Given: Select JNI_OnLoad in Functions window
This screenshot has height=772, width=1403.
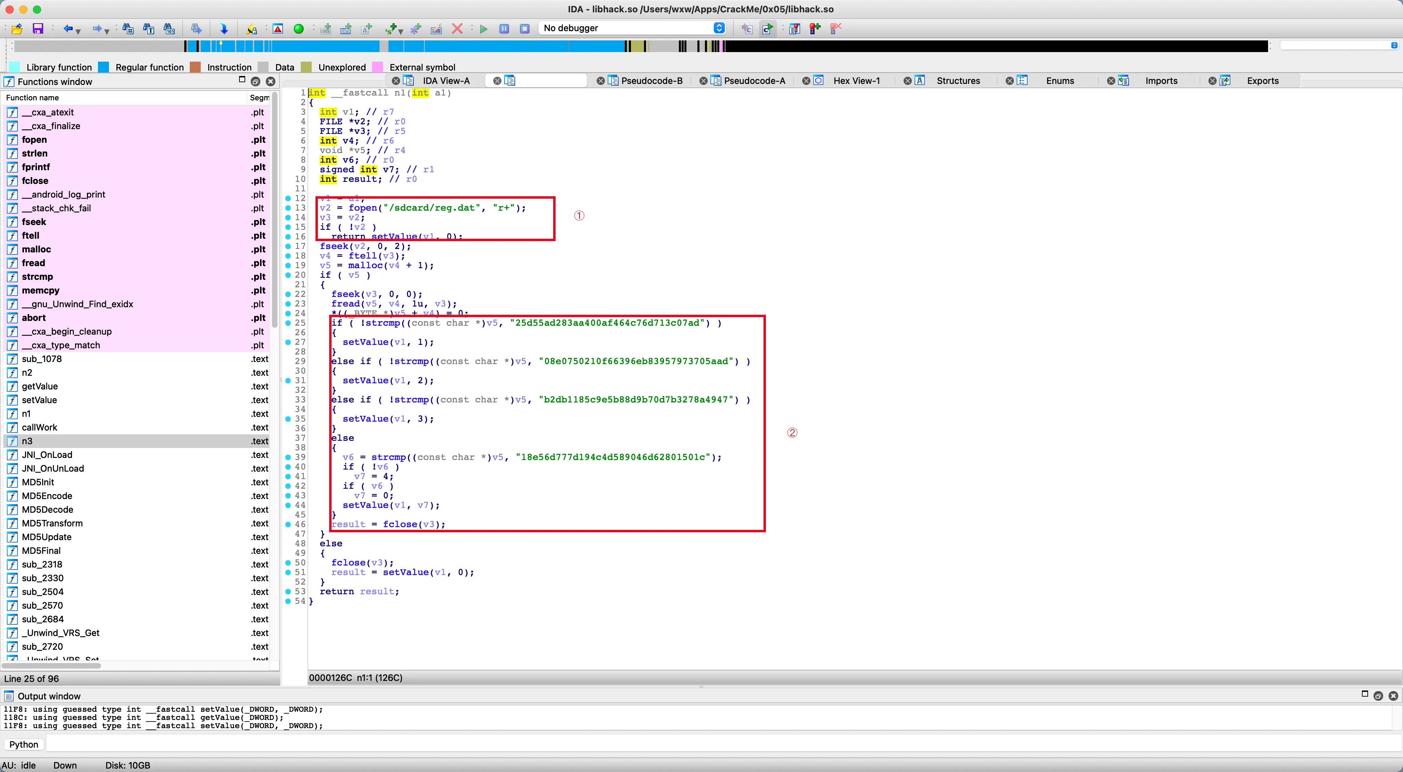Looking at the screenshot, I should [x=47, y=455].
